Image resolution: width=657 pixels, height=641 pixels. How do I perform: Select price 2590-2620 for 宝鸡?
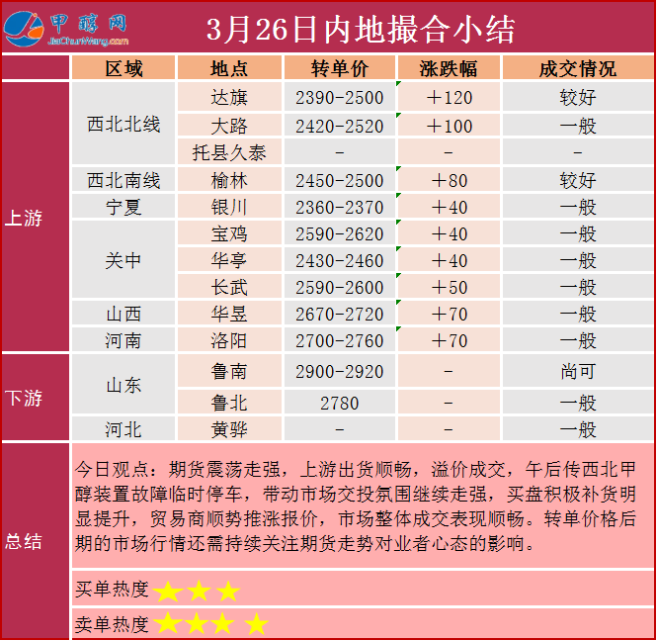pyautogui.click(x=340, y=233)
